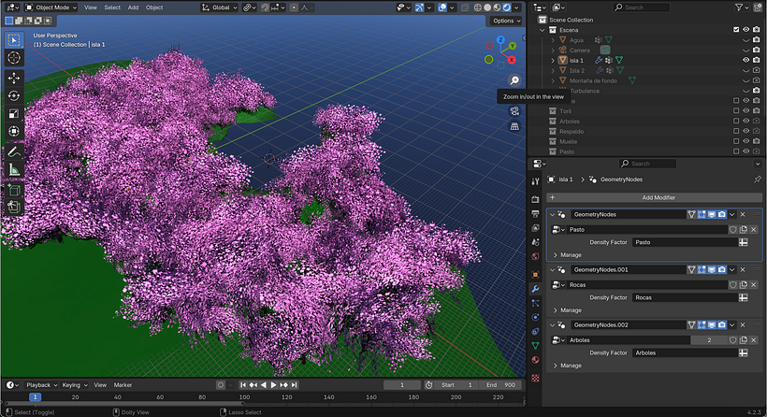Open the Particles properties tab
Image resolution: width=767 pixels, height=417 pixels.
pyautogui.click(x=535, y=303)
